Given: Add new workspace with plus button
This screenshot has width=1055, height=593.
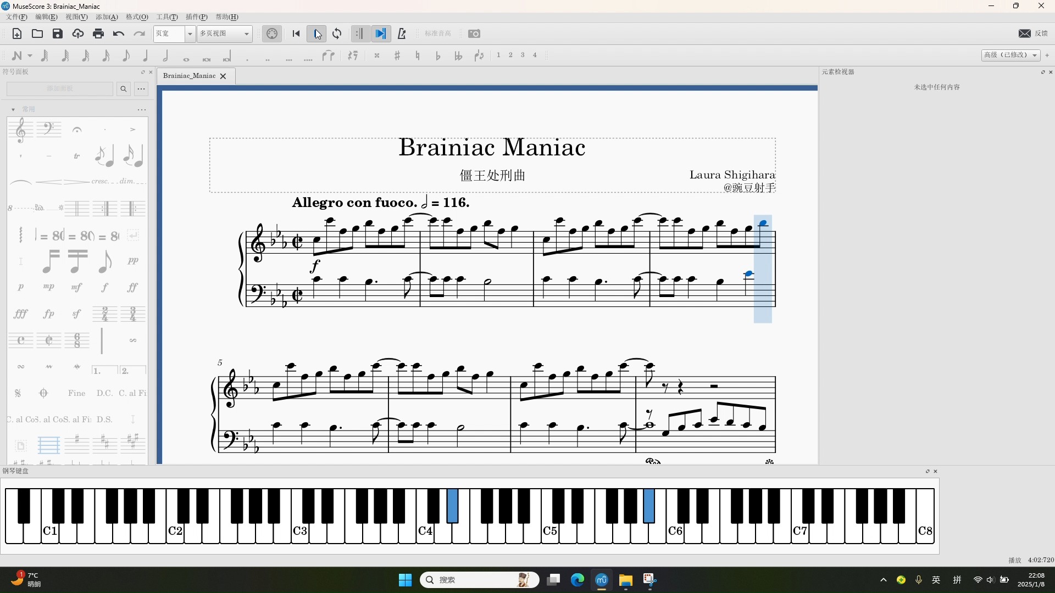Looking at the screenshot, I should point(1047,55).
